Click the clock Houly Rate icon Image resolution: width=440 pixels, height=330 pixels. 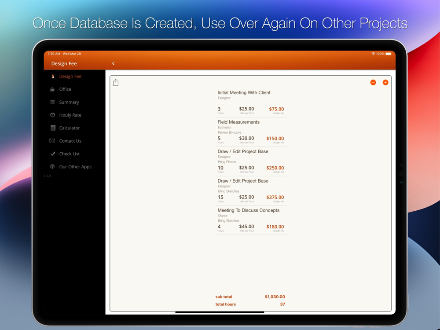[52, 115]
